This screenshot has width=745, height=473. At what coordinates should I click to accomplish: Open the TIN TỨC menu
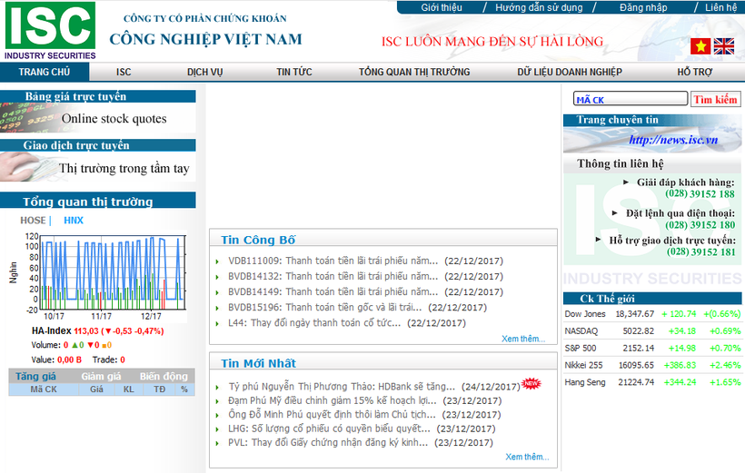(x=294, y=72)
